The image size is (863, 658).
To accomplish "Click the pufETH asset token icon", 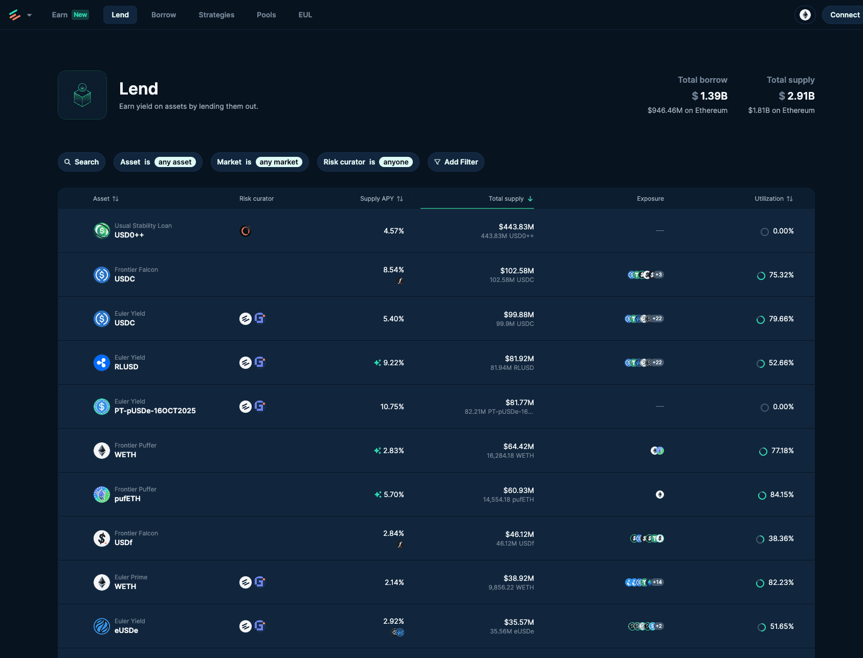I will coord(102,495).
